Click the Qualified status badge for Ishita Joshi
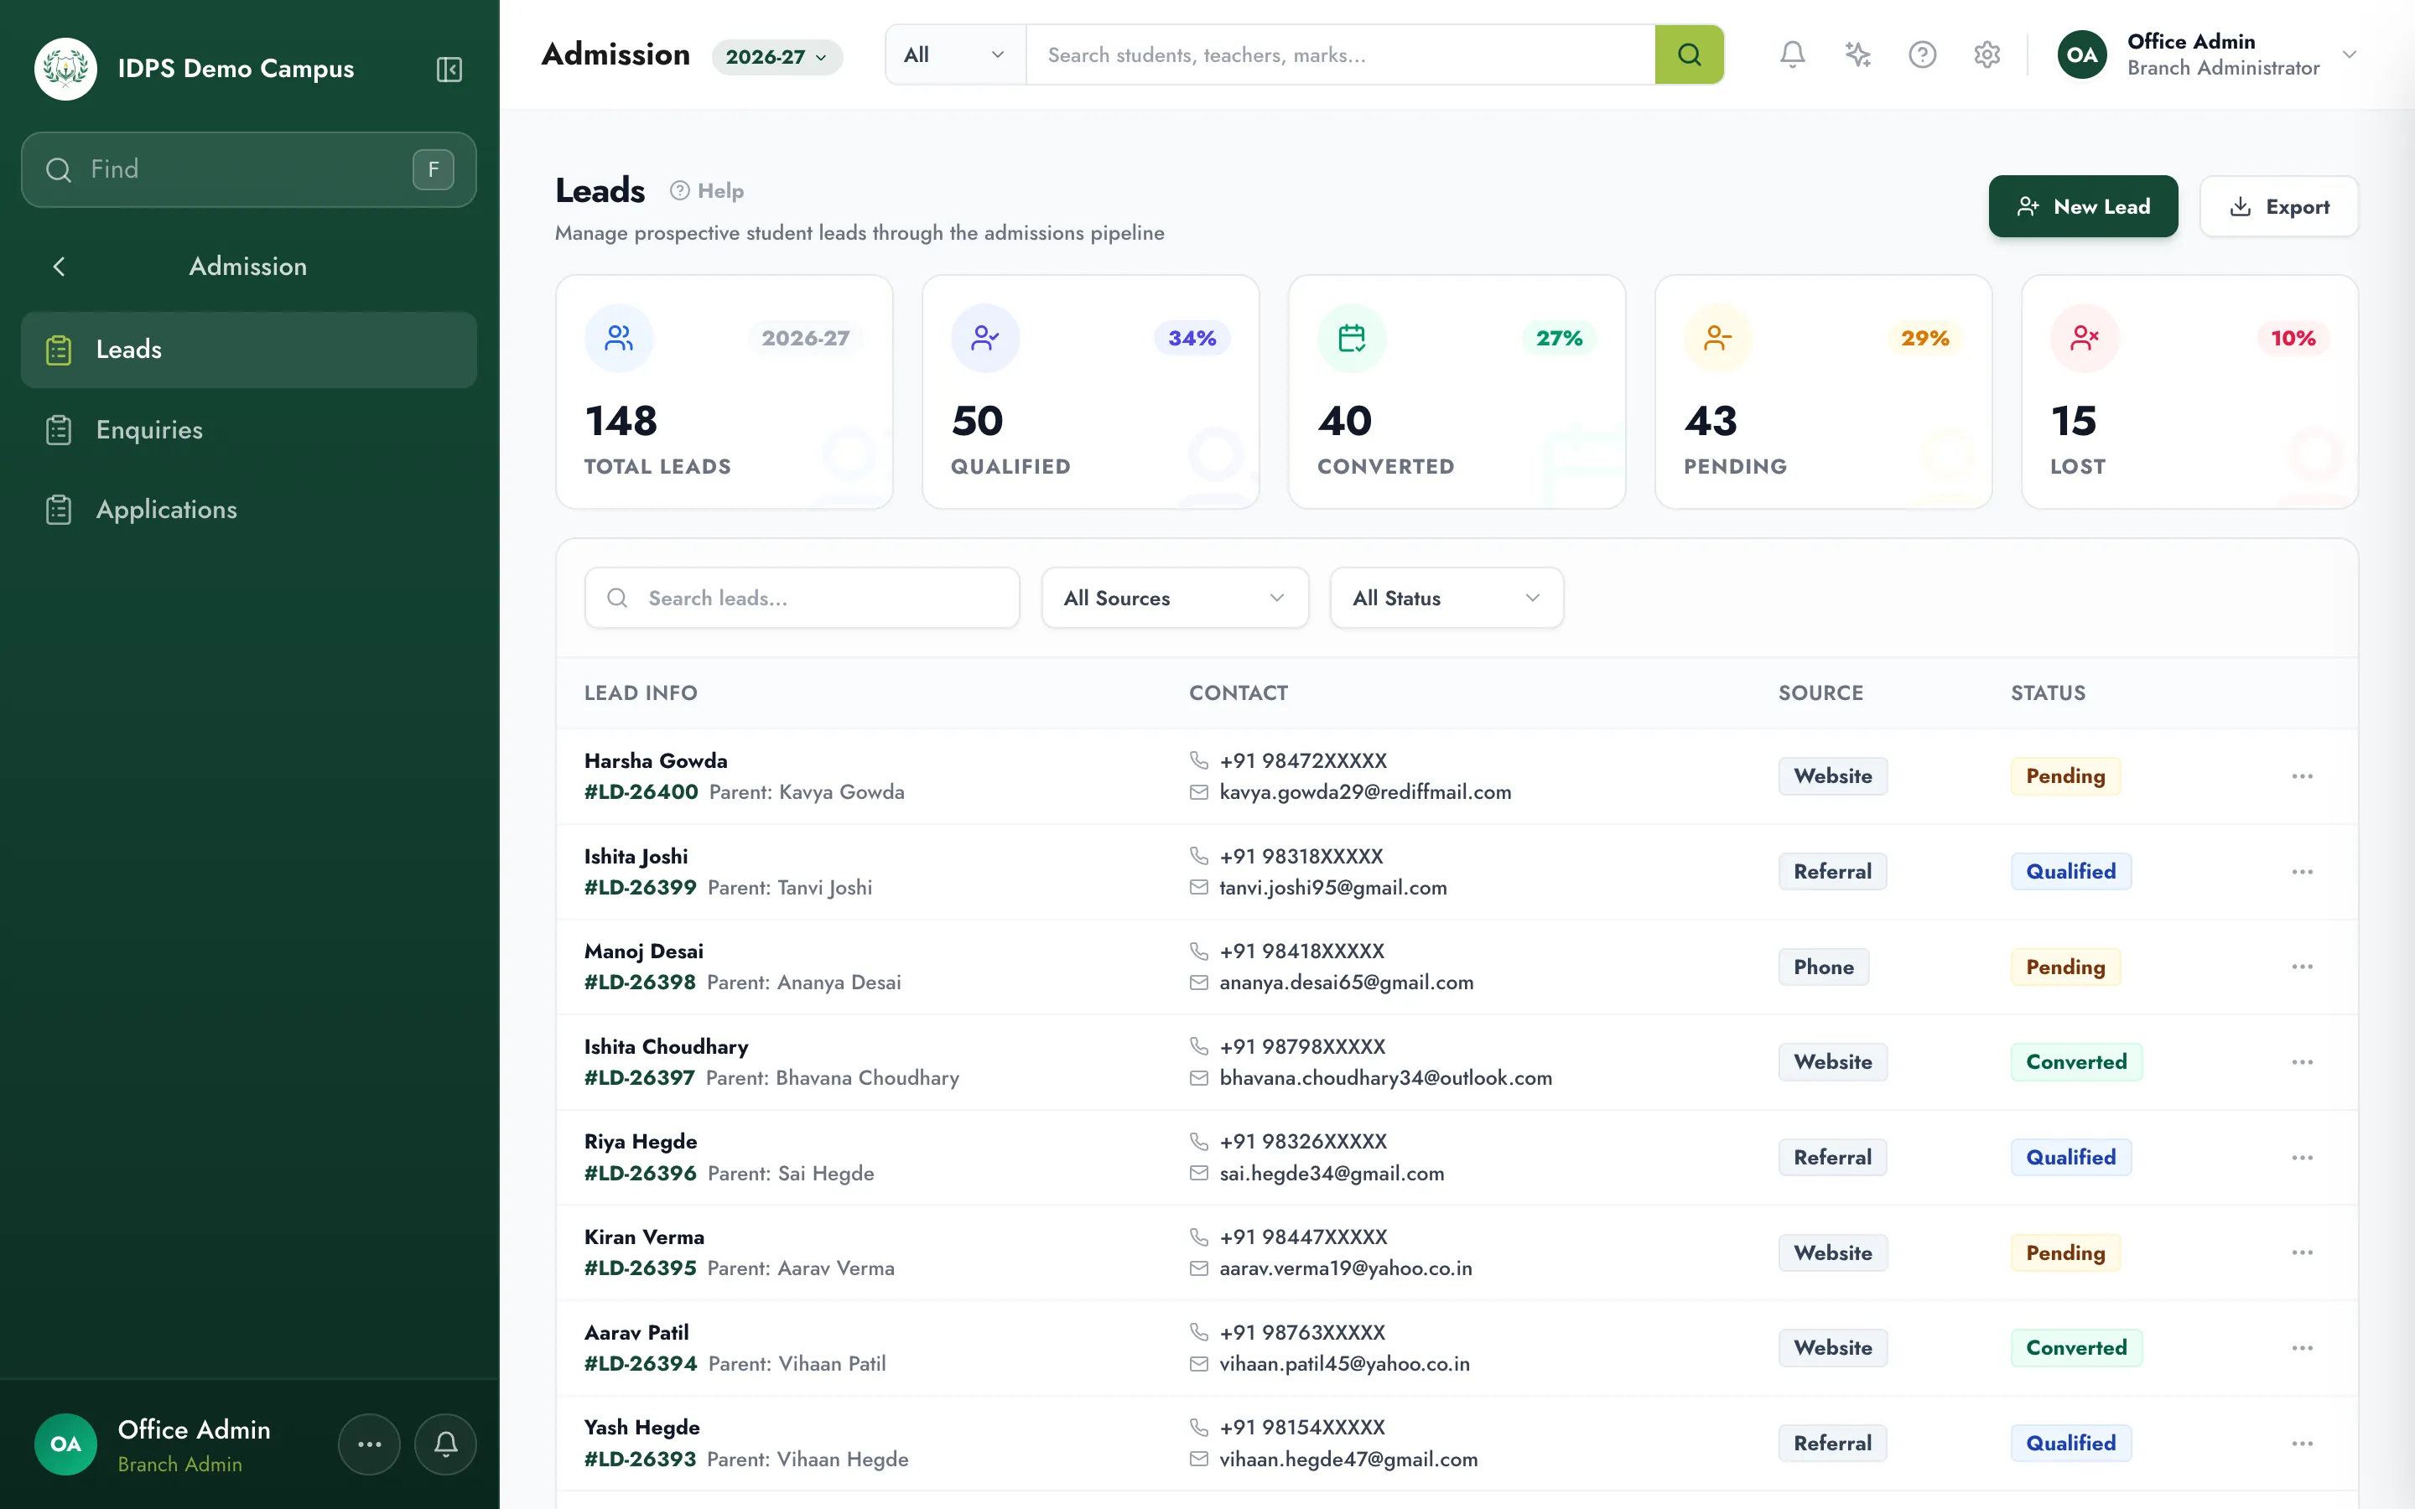The height and width of the screenshot is (1509, 2415). pyautogui.click(x=2070, y=872)
